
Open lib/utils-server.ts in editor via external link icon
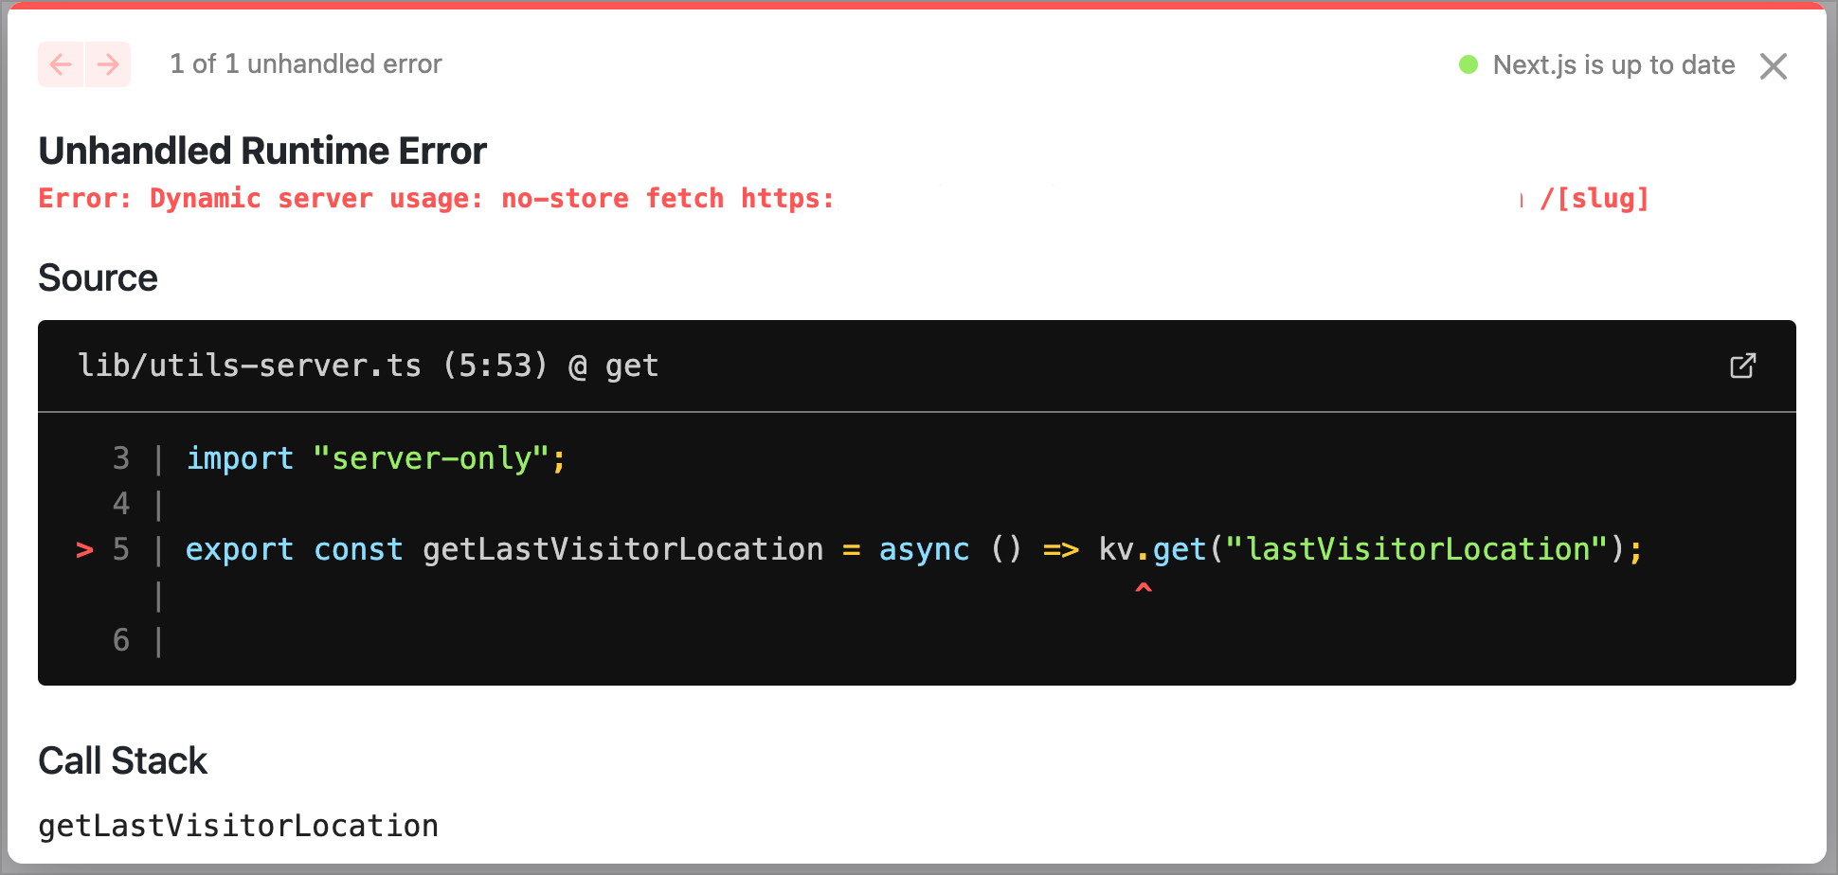point(1743,366)
